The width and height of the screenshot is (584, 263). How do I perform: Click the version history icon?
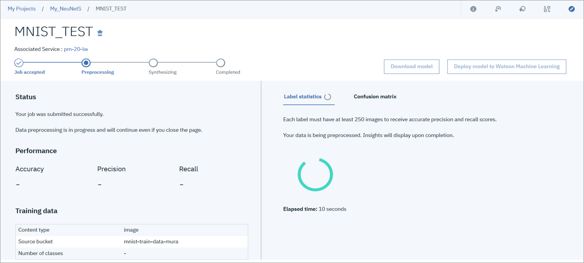pyautogui.click(x=498, y=9)
